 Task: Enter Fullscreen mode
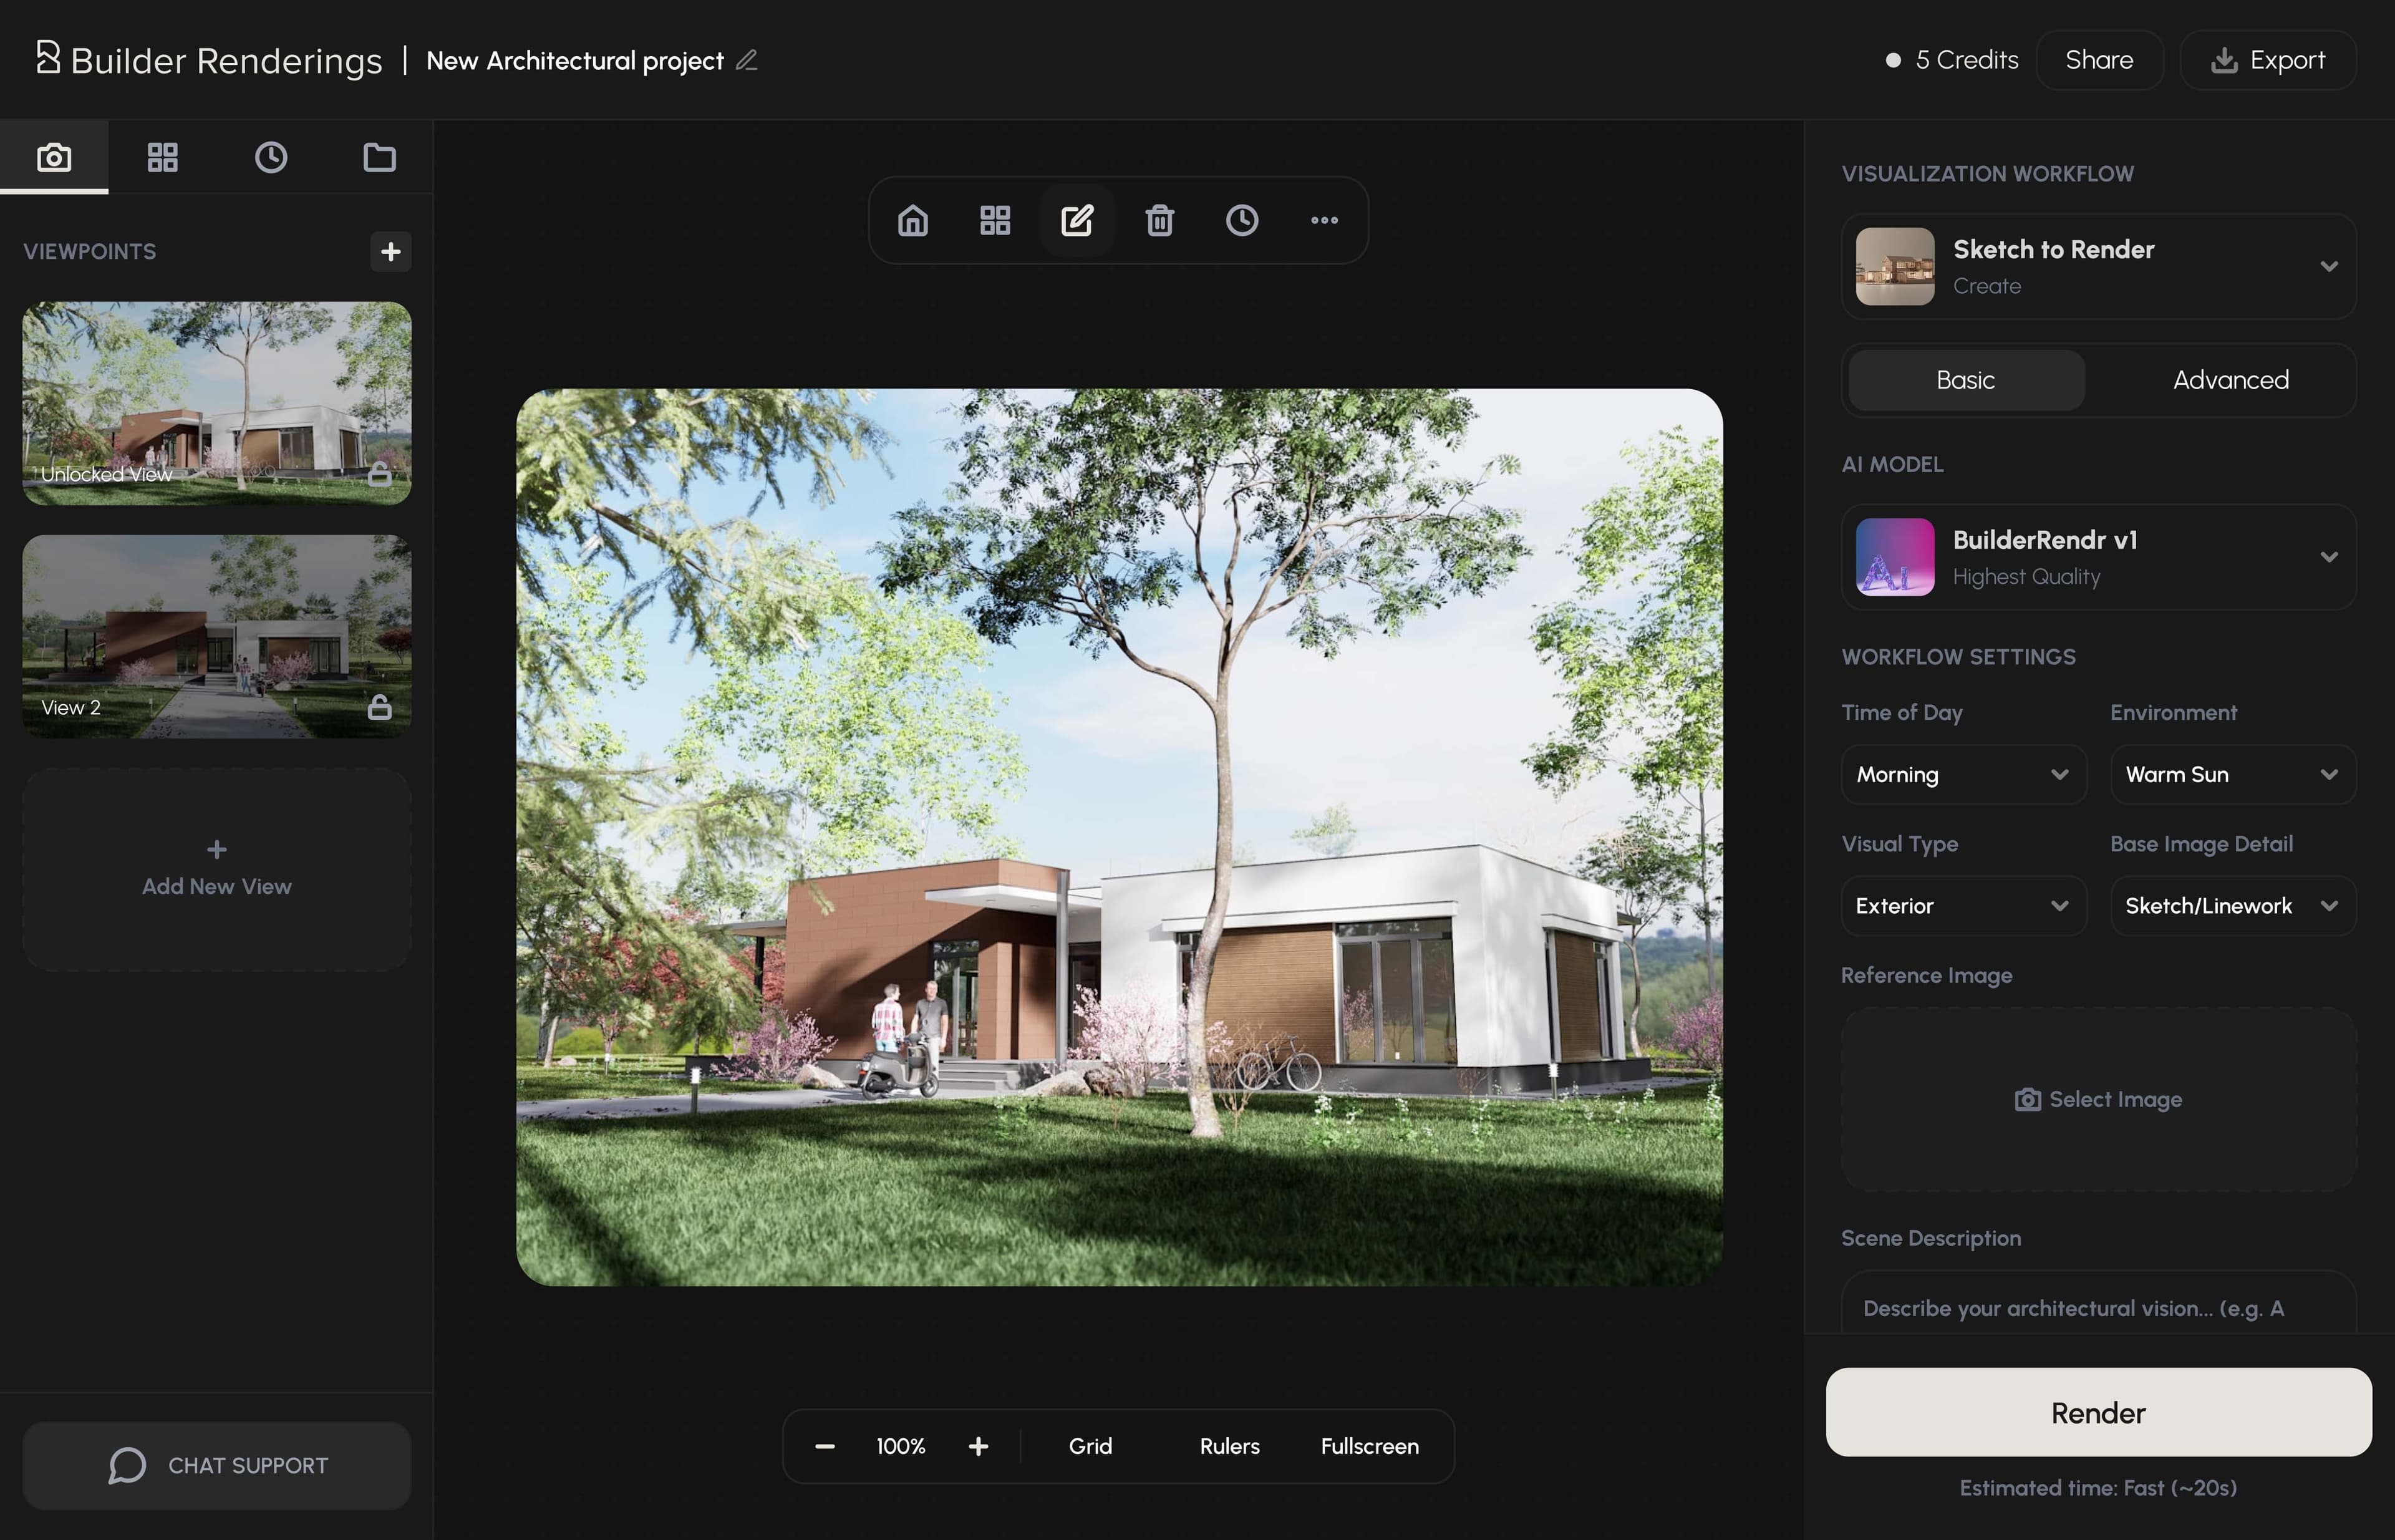coord(1369,1446)
